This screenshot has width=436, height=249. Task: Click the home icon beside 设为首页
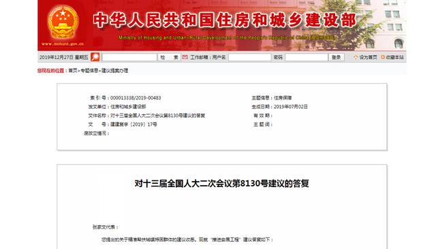(356, 57)
